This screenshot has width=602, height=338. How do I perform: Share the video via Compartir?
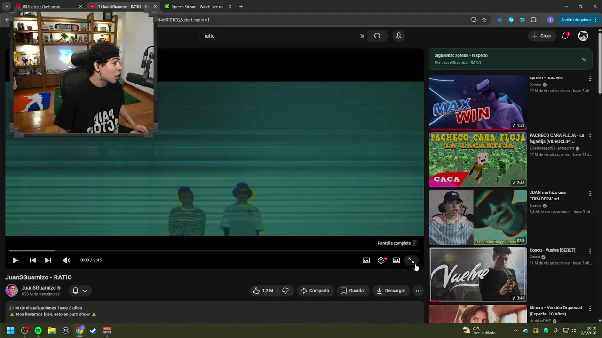pos(315,291)
